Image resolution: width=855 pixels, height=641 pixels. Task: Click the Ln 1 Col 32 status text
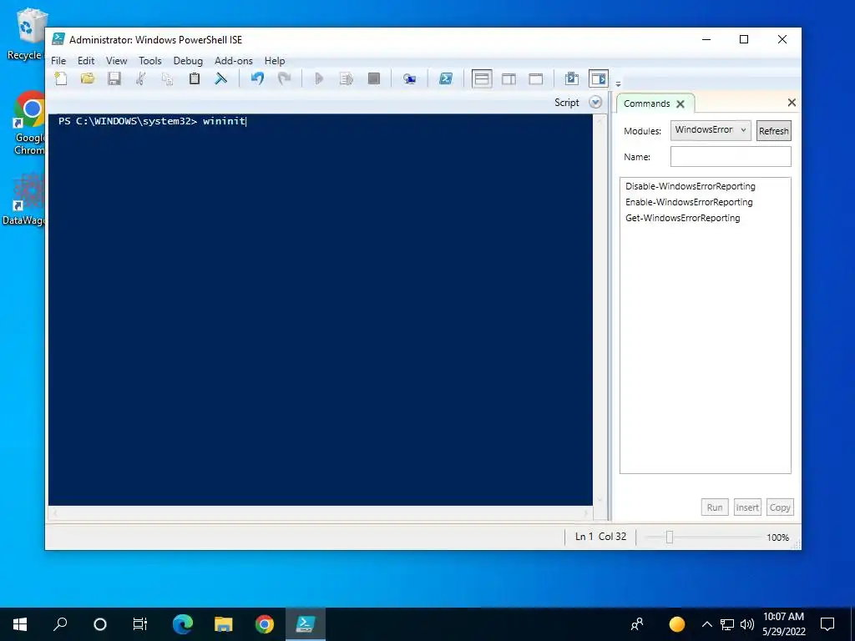[600, 537]
